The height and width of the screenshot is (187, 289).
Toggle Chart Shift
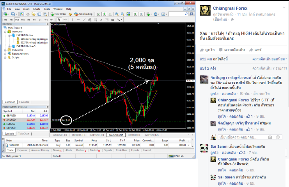[141, 14]
